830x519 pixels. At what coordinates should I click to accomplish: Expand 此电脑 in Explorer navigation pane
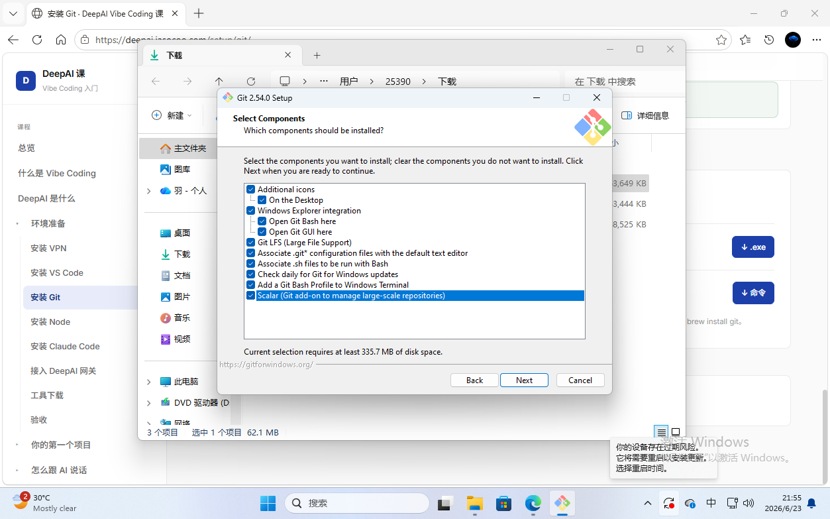(x=148, y=382)
